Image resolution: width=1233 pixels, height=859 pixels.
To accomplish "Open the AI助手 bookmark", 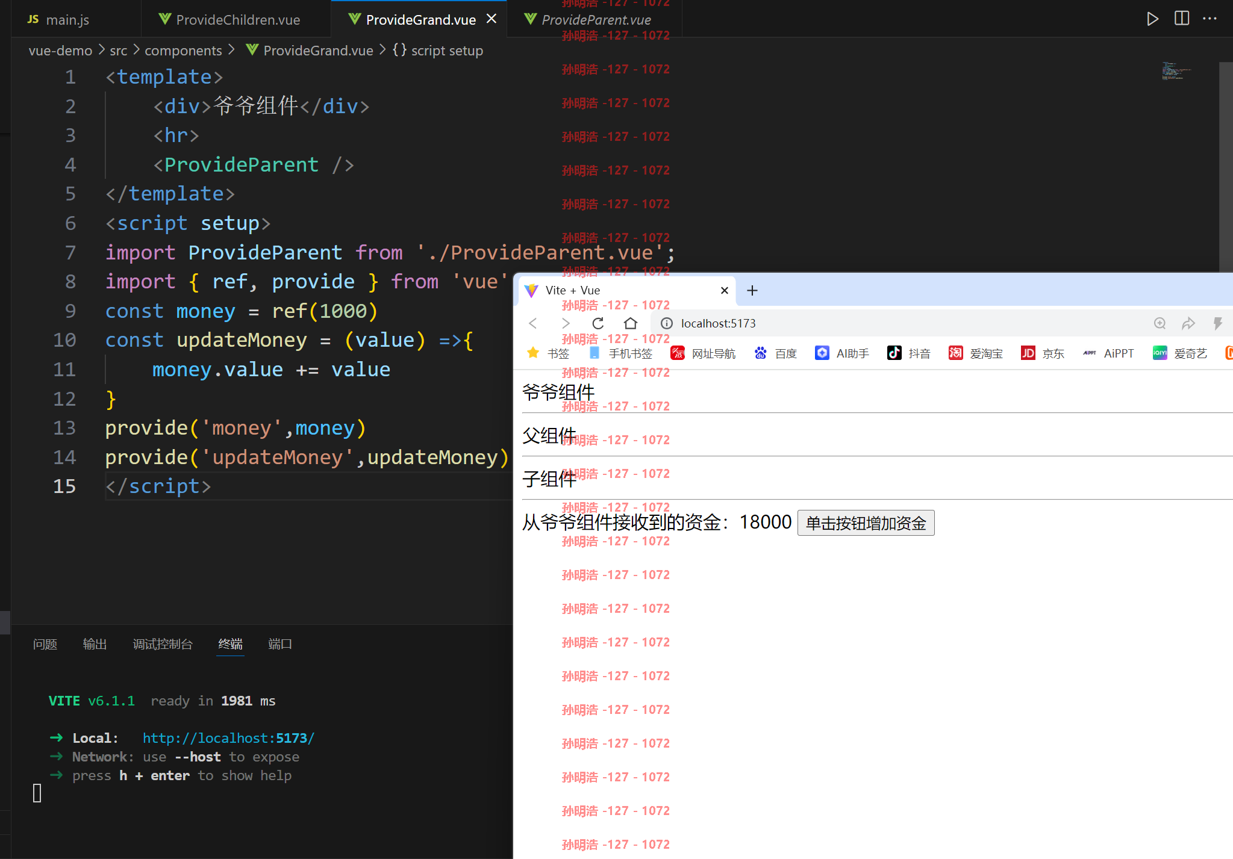I will click(x=841, y=353).
